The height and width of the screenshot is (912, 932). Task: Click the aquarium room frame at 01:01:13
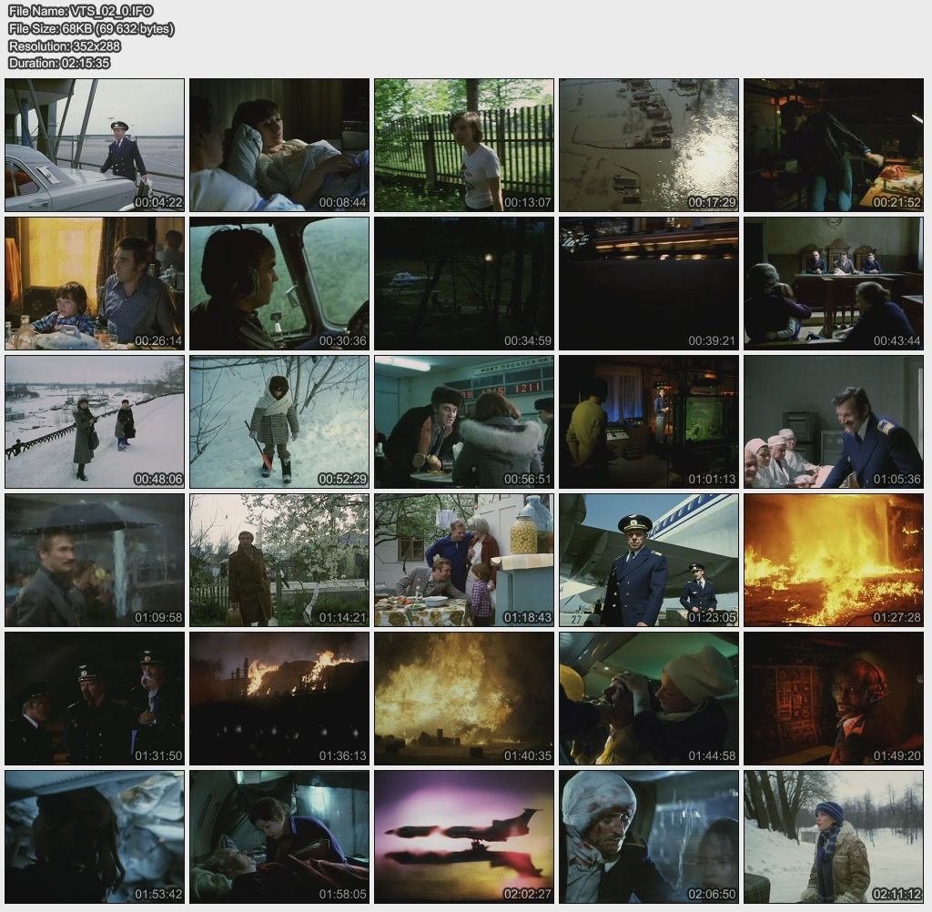[x=649, y=422]
